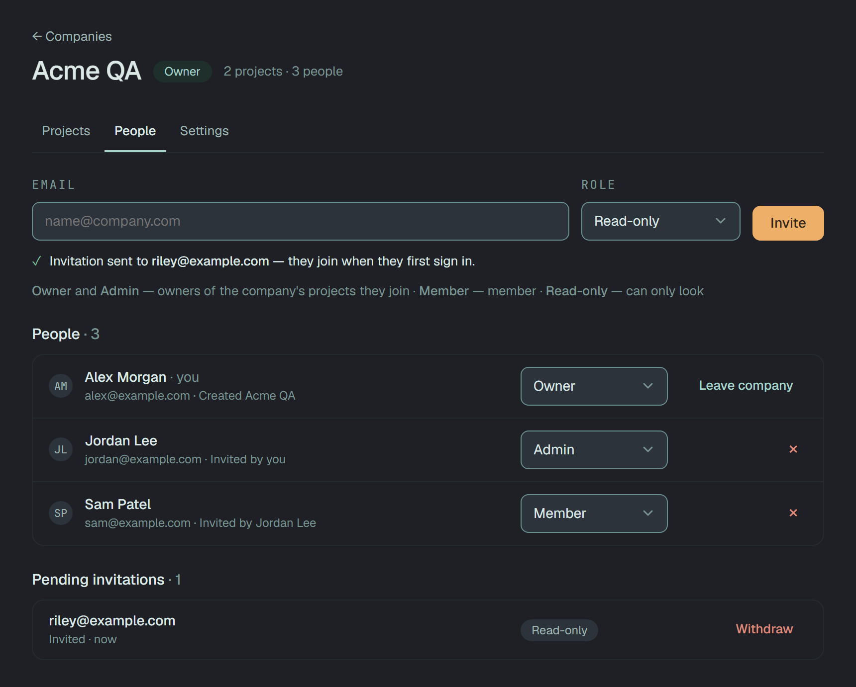Image resolution: width=856 pixels, height=687 pixels.
Task: Click alex@example.com email text
Action: point(137,396)
